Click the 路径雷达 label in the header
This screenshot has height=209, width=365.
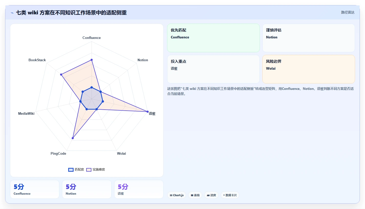coord(348,12)
